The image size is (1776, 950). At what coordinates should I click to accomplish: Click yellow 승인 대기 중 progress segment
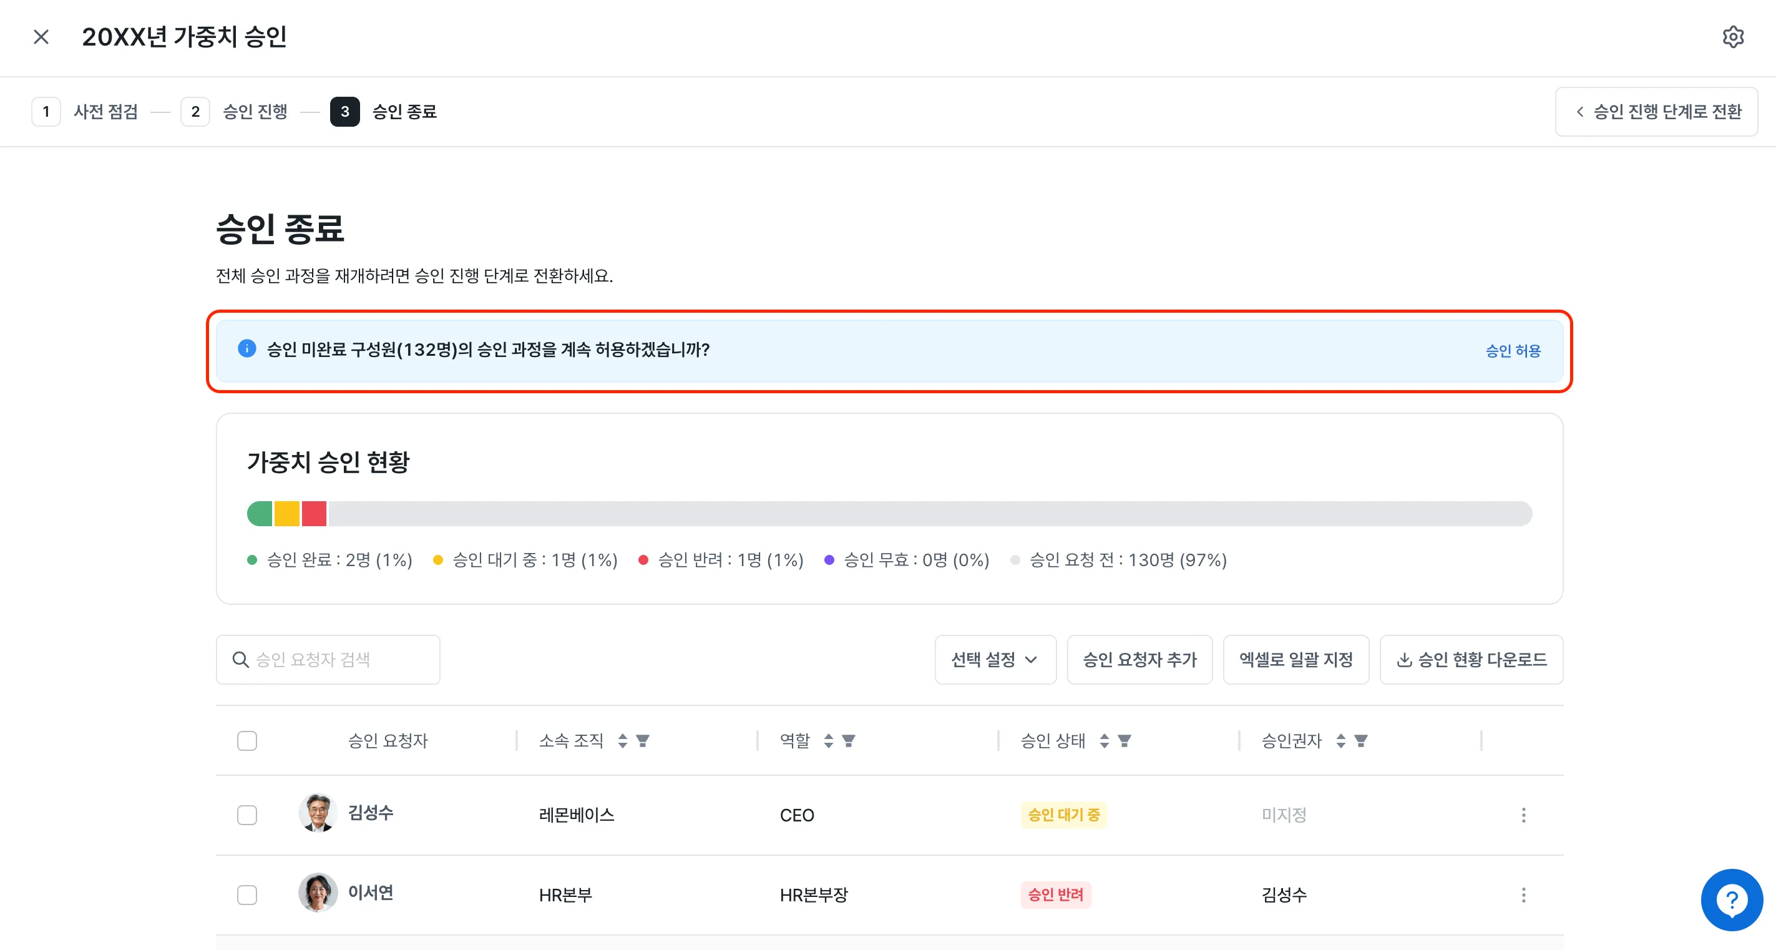point(287,514)
